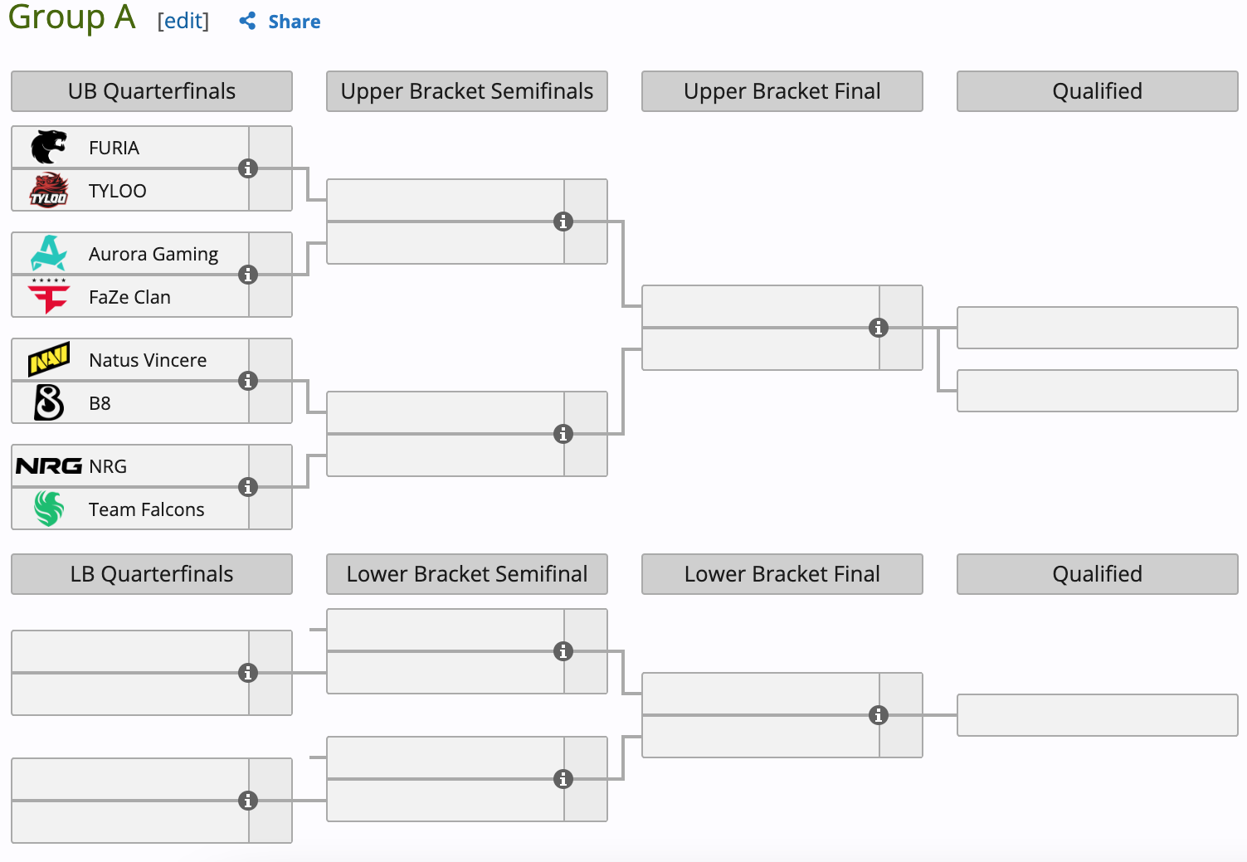The image size is (1247, 862).
Task: Show info for Natus Vincere vs B8
Action: tap(248, 381)
